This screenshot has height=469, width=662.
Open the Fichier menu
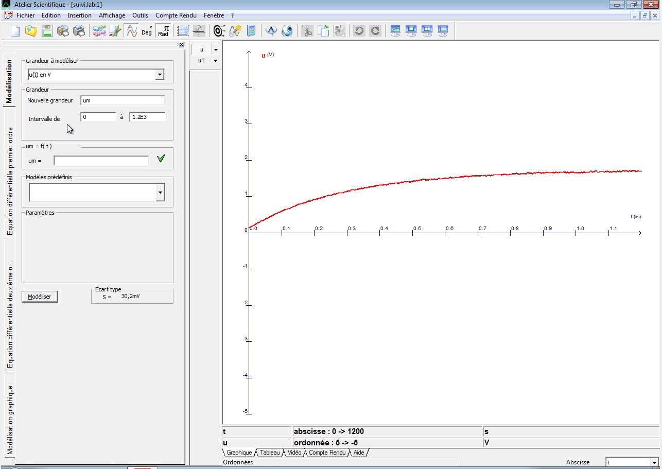[x=25, y=15]
